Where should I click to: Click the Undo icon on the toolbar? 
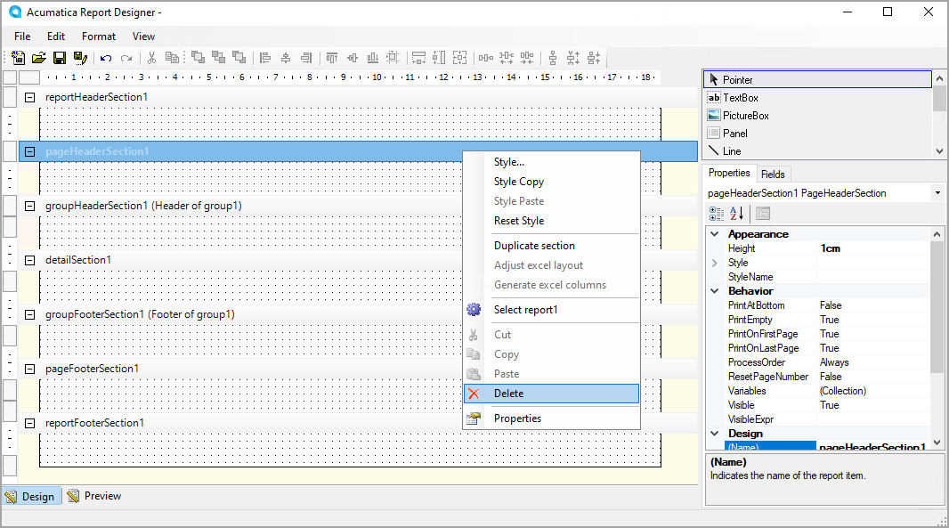pyautogui.click(x=104, y=58)
